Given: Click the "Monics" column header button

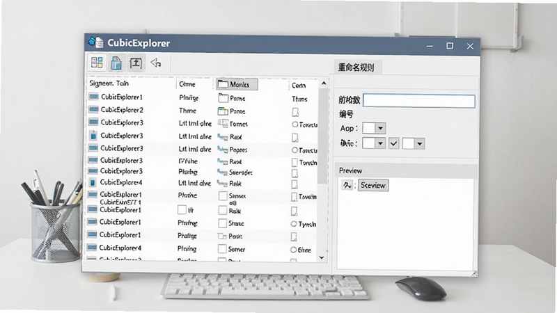Looking at the screenshot, I should click(x=237, y=84).
